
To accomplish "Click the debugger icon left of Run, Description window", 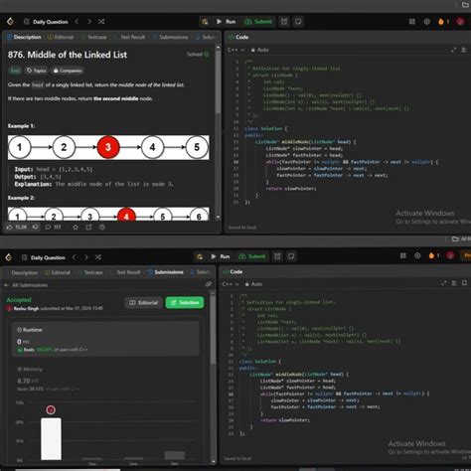I will 205,22.
